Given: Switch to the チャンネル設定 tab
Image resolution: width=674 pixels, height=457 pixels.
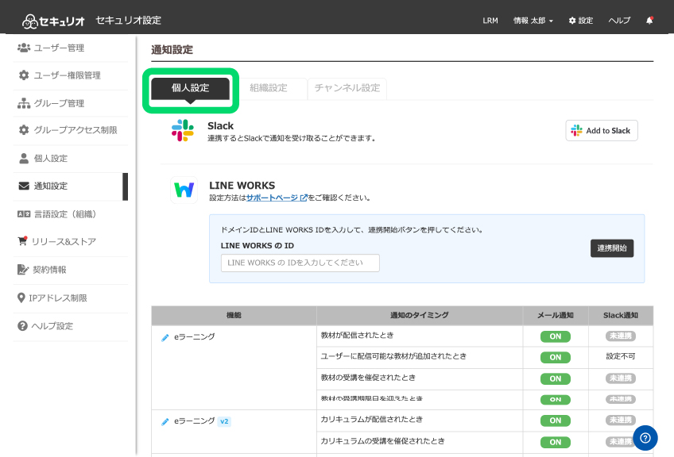Looking at the screenshot, I should click(x=347, y=88).
